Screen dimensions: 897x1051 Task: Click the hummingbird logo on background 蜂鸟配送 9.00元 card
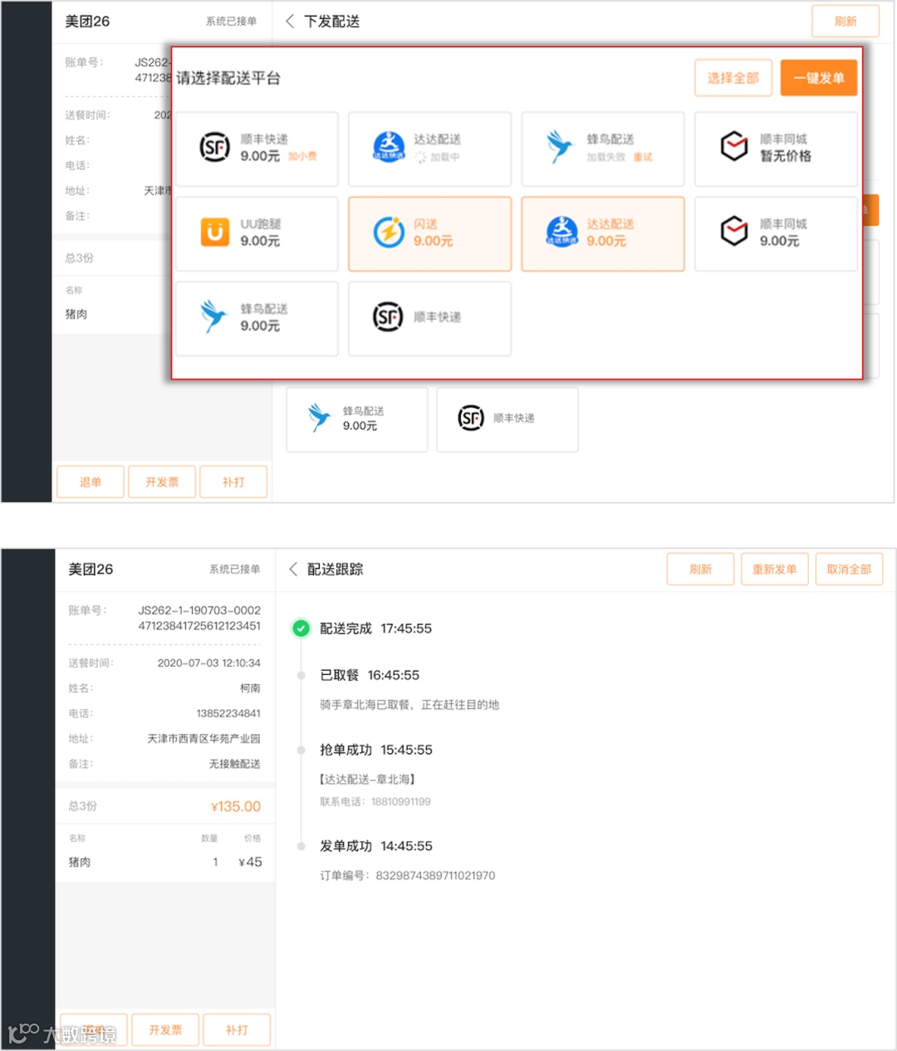point(319,418)
